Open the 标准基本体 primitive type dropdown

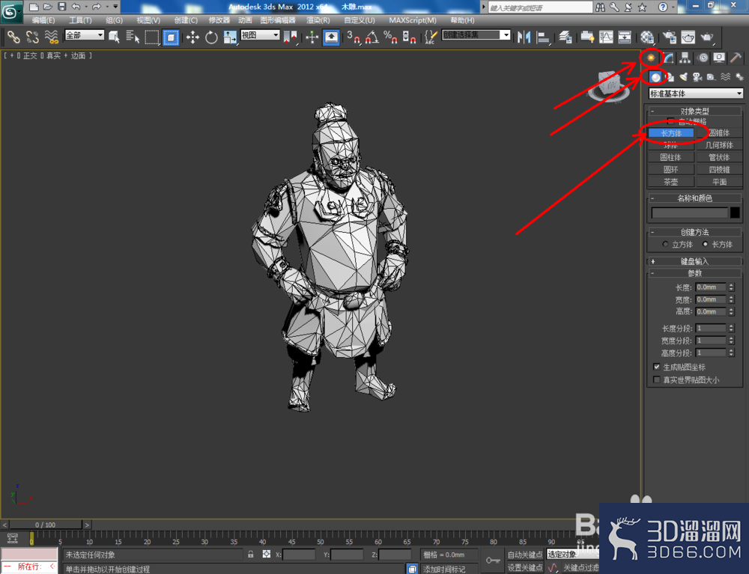pos(696,93)
